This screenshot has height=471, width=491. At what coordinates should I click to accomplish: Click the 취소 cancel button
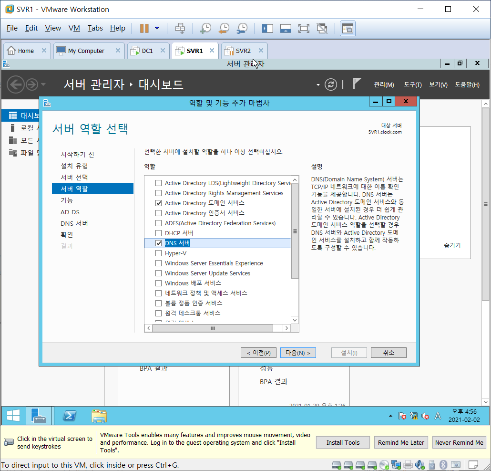click(389, 353)
